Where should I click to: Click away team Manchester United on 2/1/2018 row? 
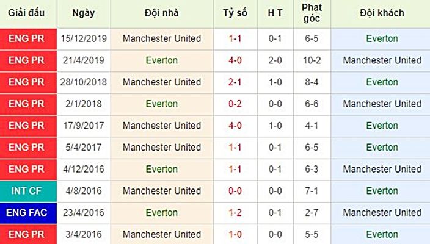(382, 104)
